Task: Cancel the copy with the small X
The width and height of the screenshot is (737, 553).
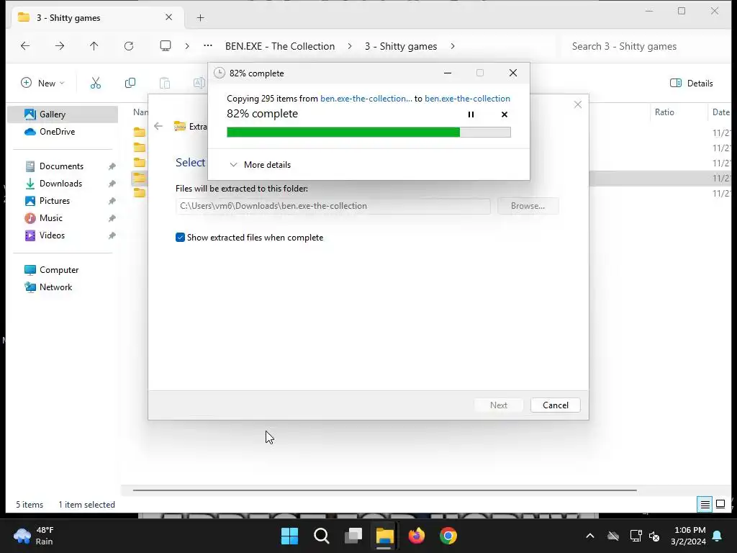Action: [x=505, y=114]
